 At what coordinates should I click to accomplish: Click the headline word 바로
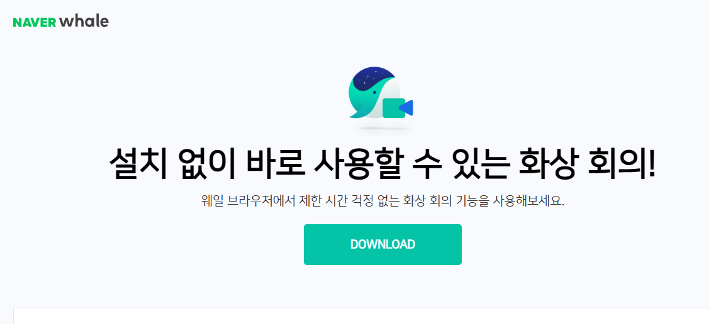pos(274,164)
